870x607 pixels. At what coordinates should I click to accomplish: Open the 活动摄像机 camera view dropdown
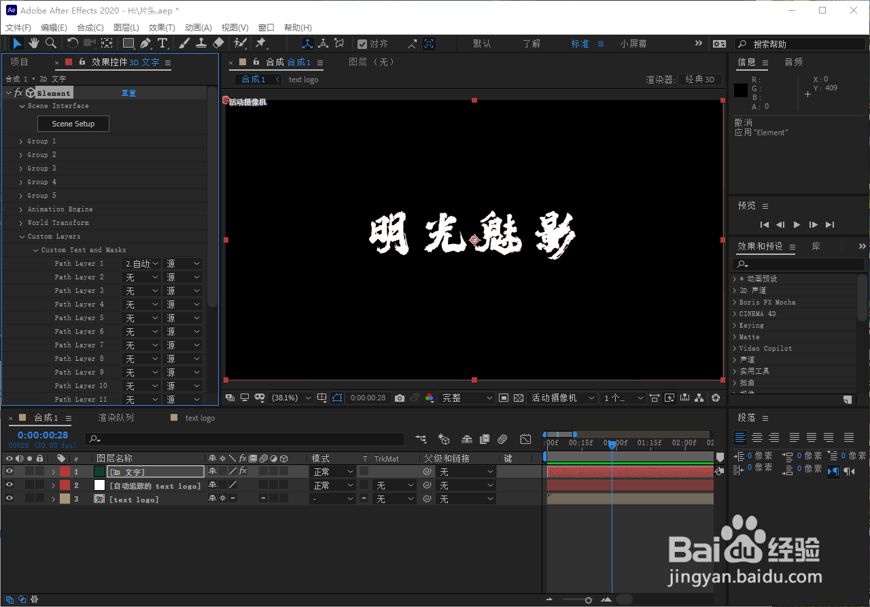pos(563,398)
